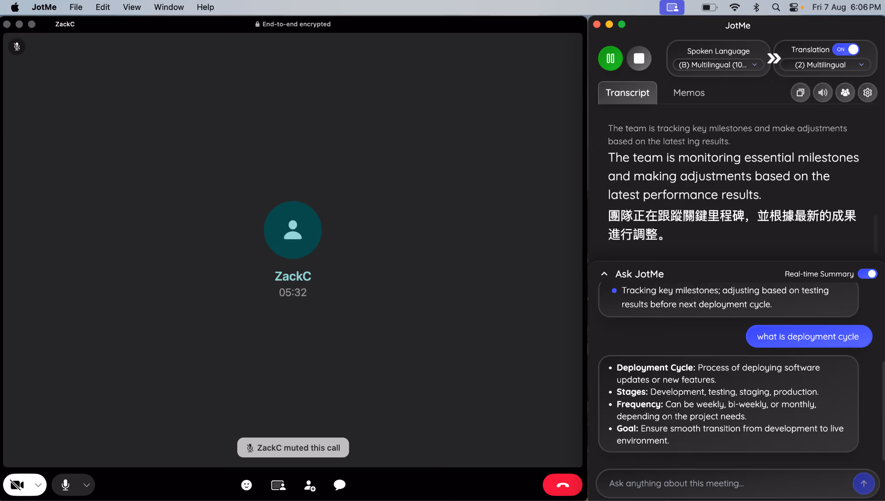
Task: End the call with the red hang-up button
Action: pyautogui.click(x=562, y=485)
